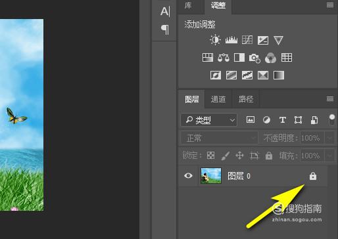This screenshot has width=338, height=239.
Task: Open the Layers panel menu
Action: point(330,98)
